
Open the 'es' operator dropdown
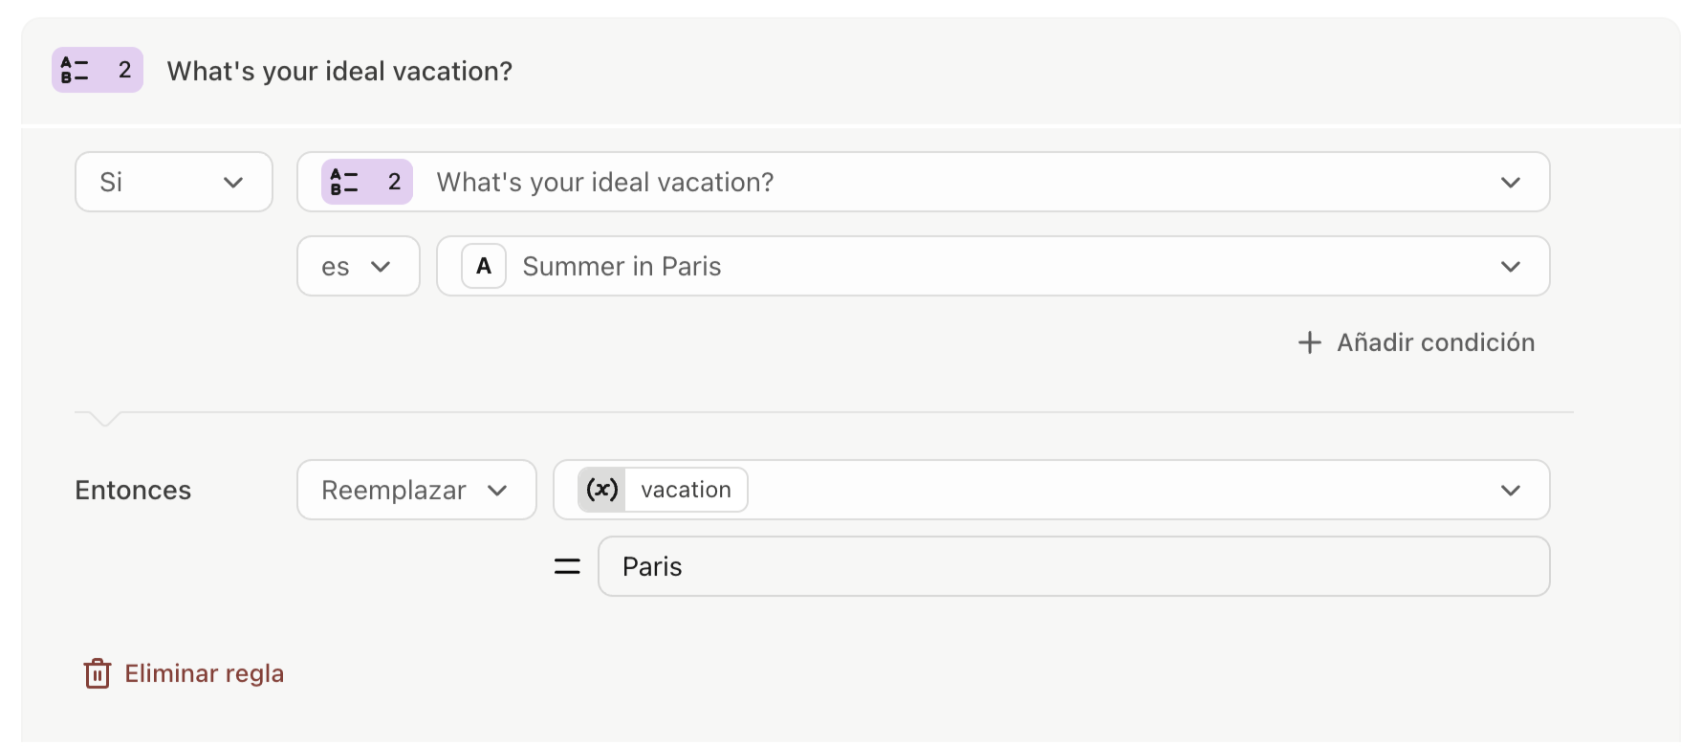click(358, 266)
